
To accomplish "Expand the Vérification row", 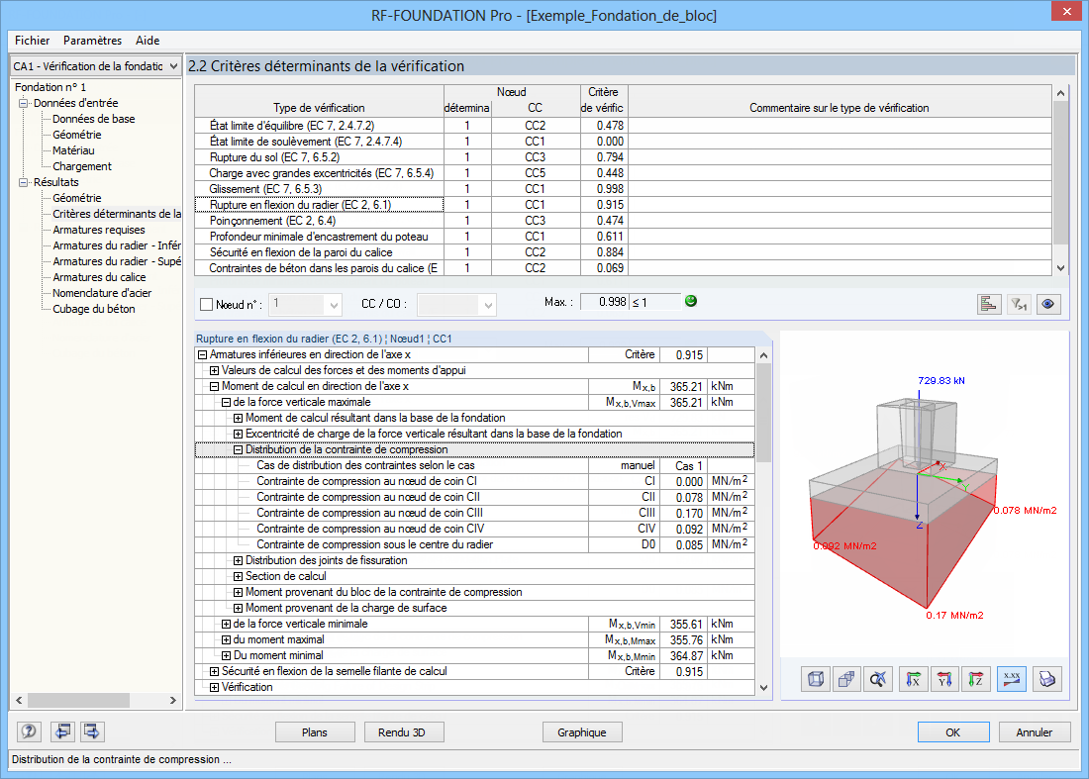I will click(x=215, y=687).
